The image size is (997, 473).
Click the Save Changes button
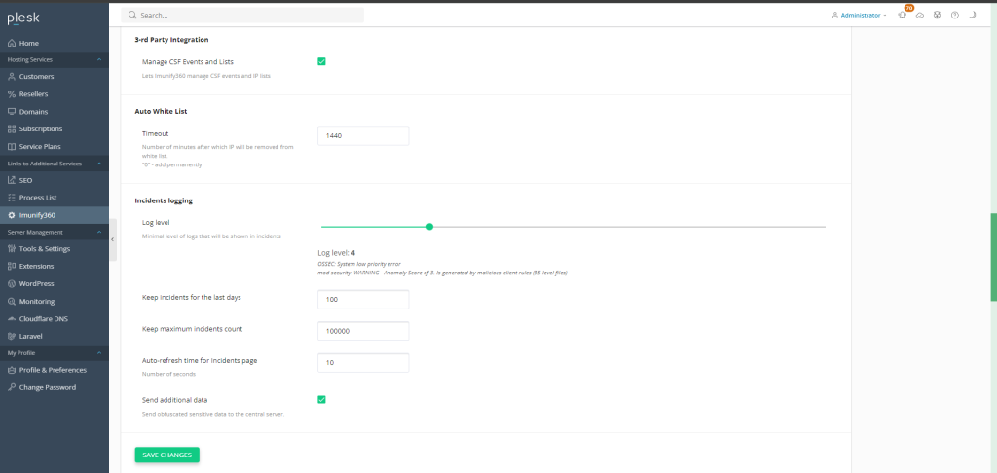coord(166,455)
